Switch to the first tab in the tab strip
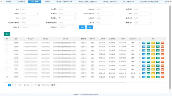The width and height of the screenshot is (172, 96). pyautogui.click(x=8, y=2)
